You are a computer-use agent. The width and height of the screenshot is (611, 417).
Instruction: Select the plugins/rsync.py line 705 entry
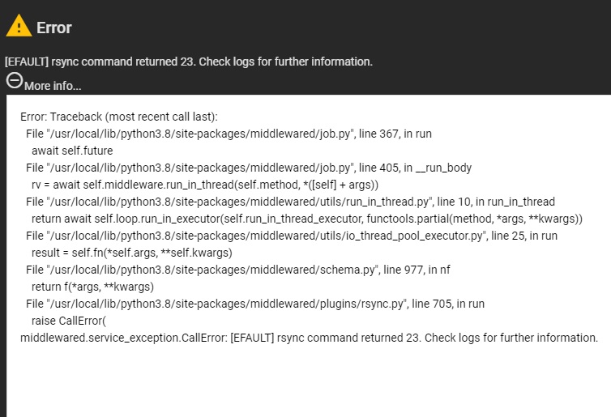click(x=255, y=304)
